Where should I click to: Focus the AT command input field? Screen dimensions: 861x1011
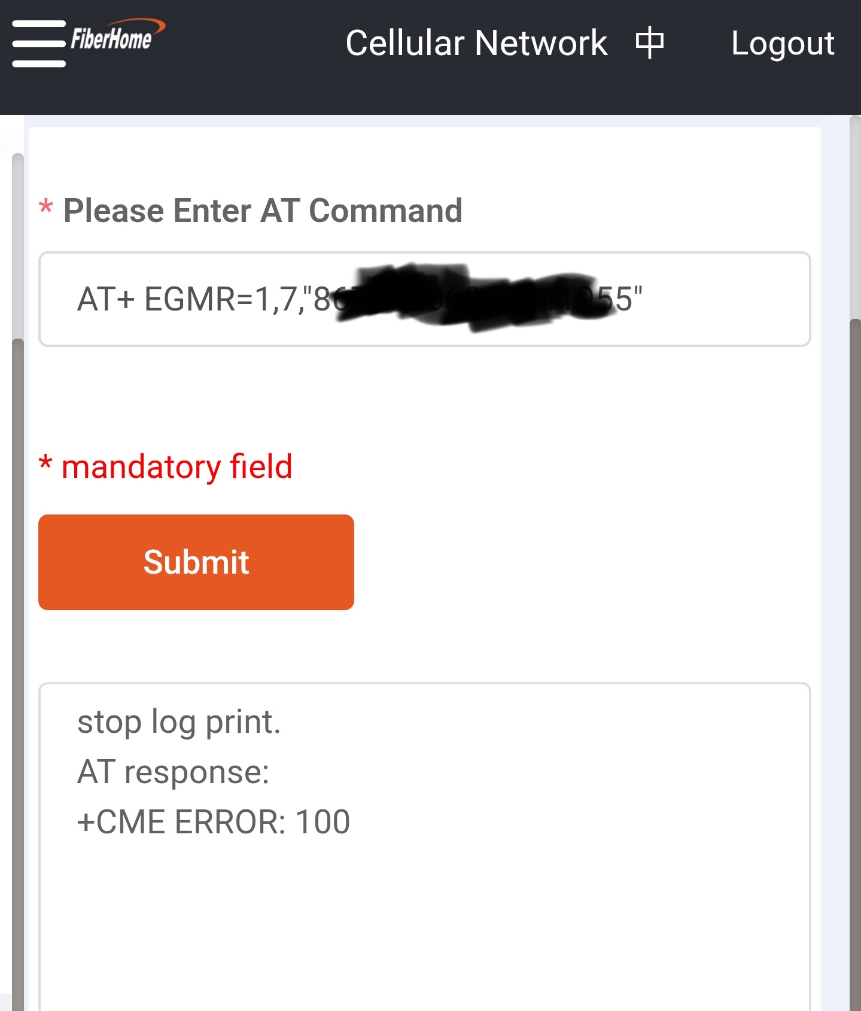tap(718, 299)
